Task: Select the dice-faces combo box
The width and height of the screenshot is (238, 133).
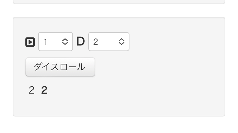Action: 109,42
